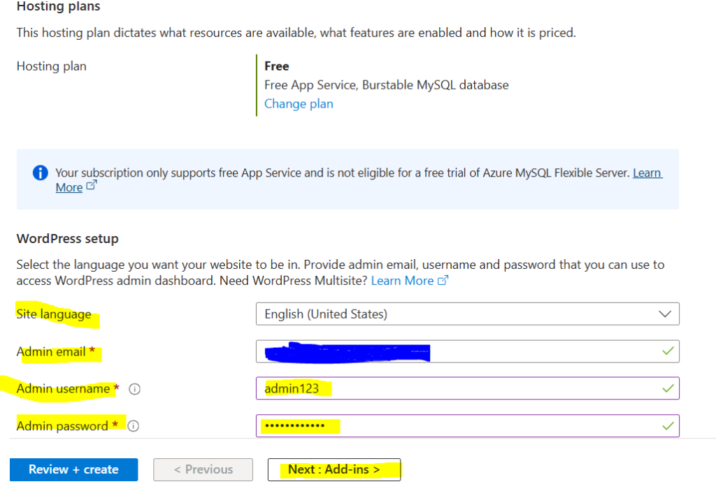Open the WordPress Multisite Learn More link
The width and height of the screenshot is (716, 491).
click(x=402, y=281)
